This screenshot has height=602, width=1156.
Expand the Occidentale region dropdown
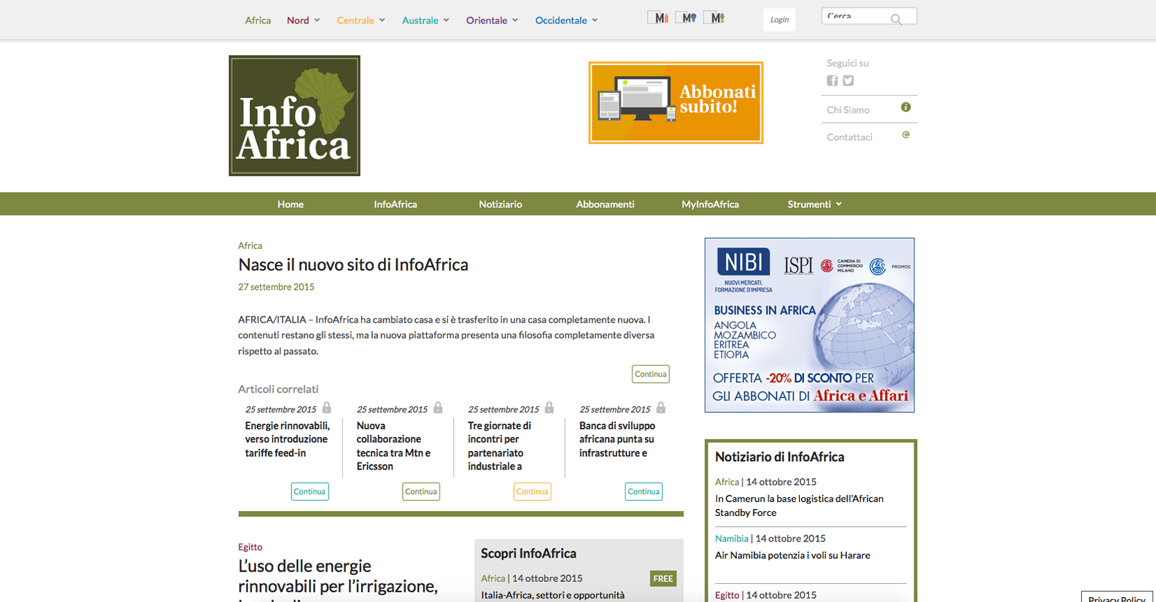567,20
